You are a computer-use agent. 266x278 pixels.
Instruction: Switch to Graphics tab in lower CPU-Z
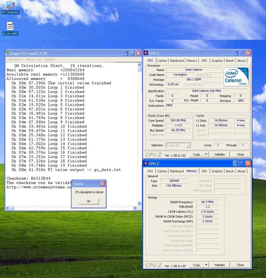(x=217, y=171)
